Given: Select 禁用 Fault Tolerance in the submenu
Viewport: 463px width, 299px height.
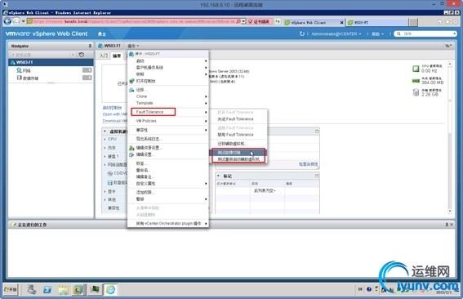Looking at the screenshot, I should click(238, 135).
